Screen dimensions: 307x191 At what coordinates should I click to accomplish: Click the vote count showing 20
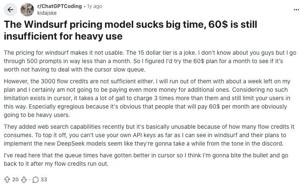(16, 180)
